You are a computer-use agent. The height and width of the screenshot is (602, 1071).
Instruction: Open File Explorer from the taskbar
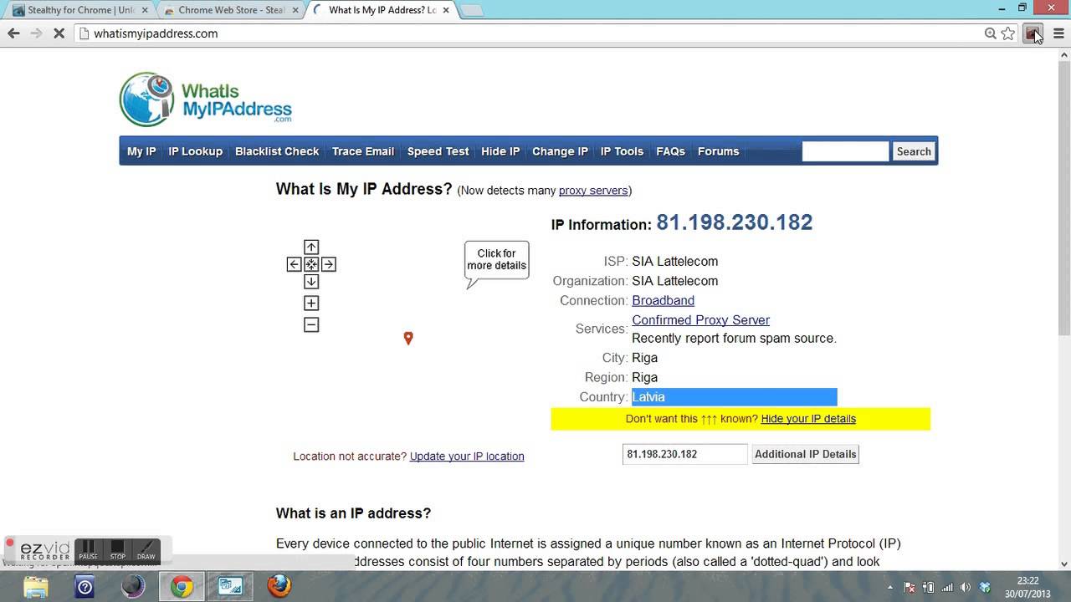pos(36,586)
